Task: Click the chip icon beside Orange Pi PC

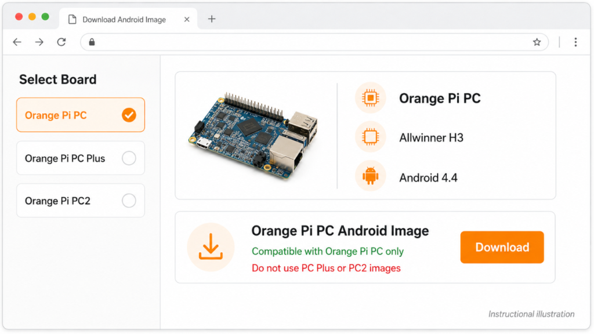Action: point(370,98)
